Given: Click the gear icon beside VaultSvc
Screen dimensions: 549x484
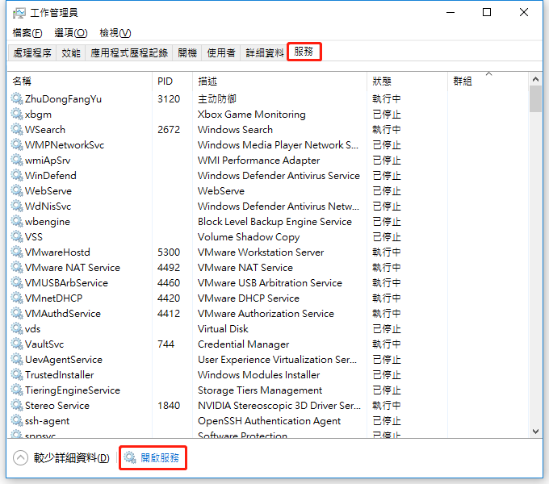Looking at the screenshot, I should click(17, 344).
